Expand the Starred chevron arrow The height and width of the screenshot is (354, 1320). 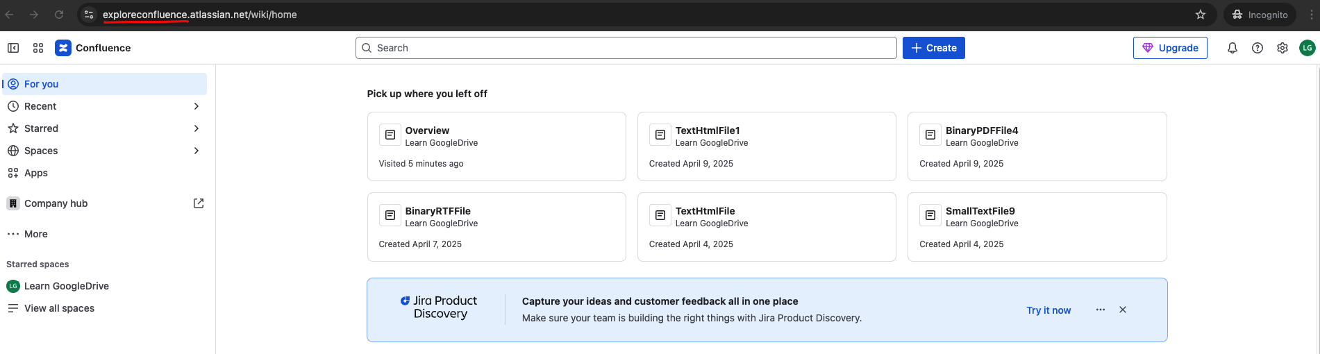[x=197, y=128]
